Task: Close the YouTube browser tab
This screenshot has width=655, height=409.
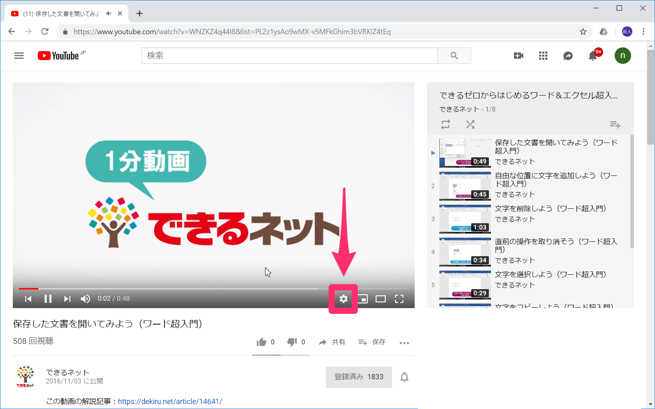Action: 120,14
